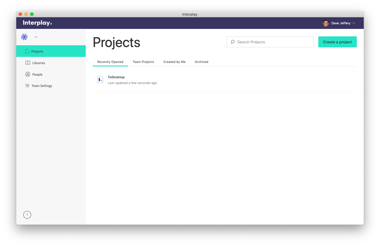Click the ToDesktop project file icon

[x=100, y=80]
